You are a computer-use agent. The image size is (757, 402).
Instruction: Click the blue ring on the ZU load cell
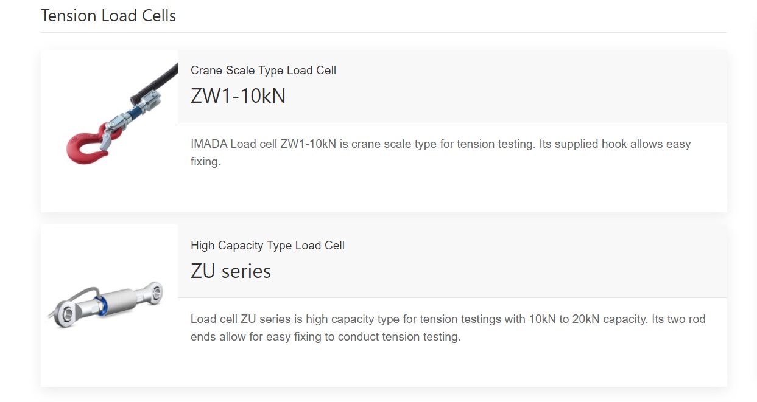pos(104,303)
